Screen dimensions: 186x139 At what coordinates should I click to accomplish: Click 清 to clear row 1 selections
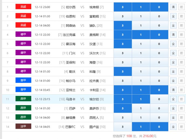pyautogui.click(x=173, y=7)
